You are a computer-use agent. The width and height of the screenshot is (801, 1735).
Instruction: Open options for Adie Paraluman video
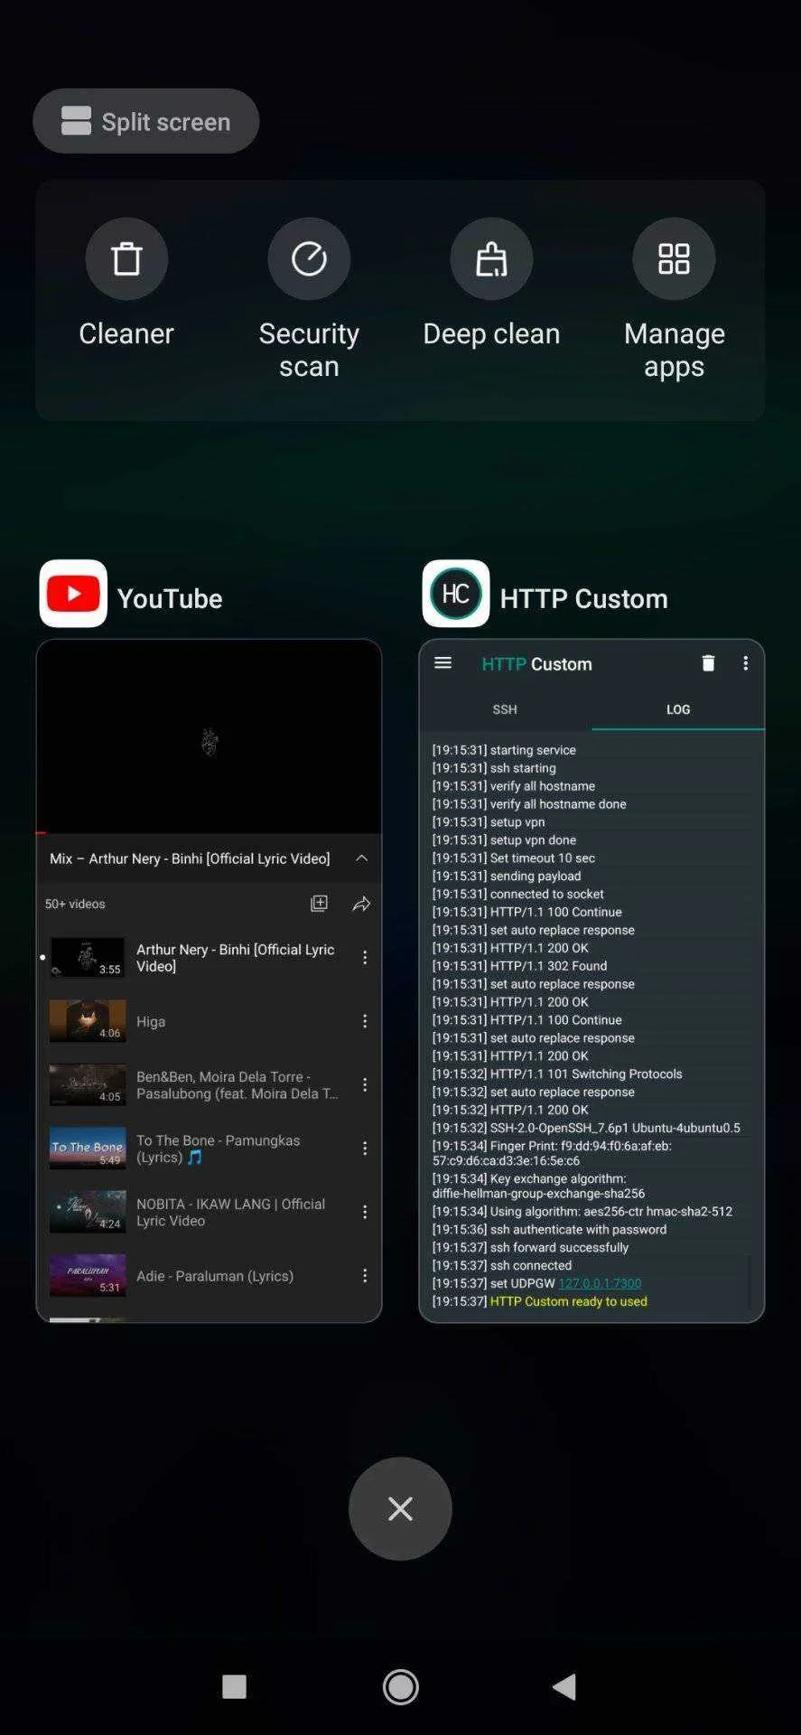click(365, 1276)
